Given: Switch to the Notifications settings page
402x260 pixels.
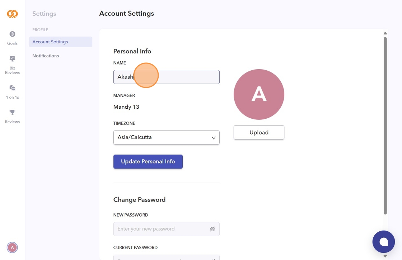Looking at the screenshot, I should 46,56.
